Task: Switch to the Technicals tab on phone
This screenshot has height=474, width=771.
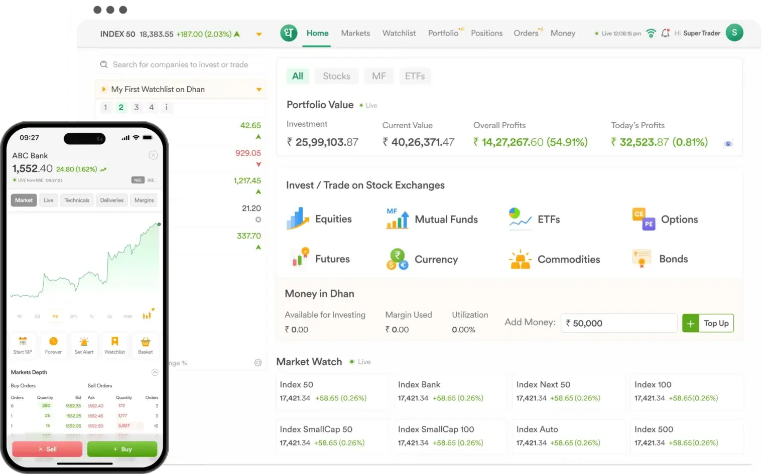Action: tap(76, 200)
